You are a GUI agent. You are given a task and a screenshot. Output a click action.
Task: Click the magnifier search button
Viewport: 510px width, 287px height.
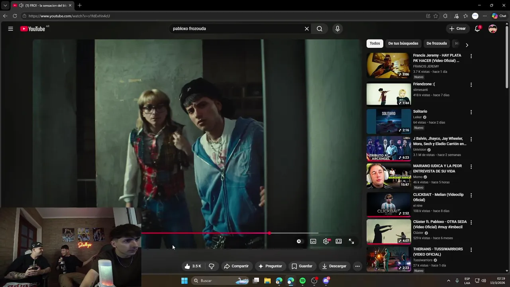click(320, 29)
